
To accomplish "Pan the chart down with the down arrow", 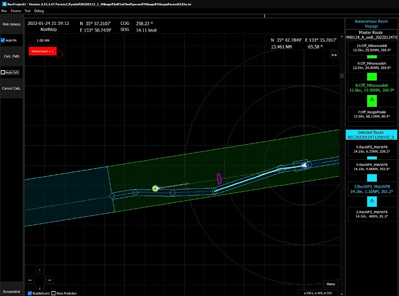I will click(40, 288).
